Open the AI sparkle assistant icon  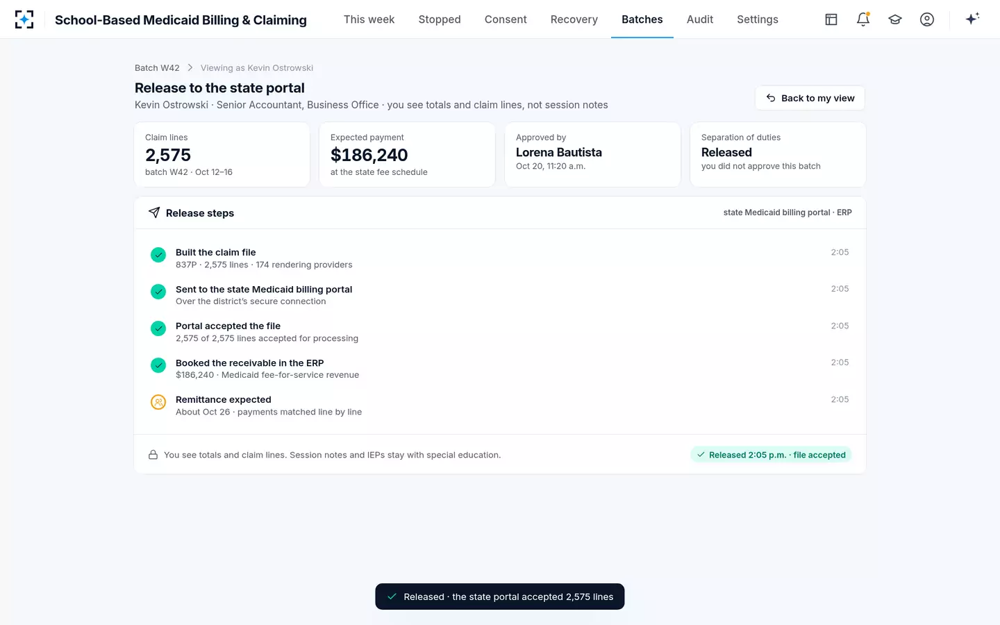click(x=972, y=19)
